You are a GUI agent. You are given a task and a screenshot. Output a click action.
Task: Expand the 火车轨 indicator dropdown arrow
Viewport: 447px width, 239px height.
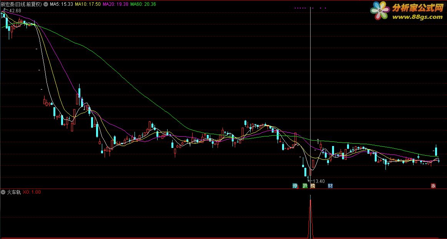tap(3, 192)
